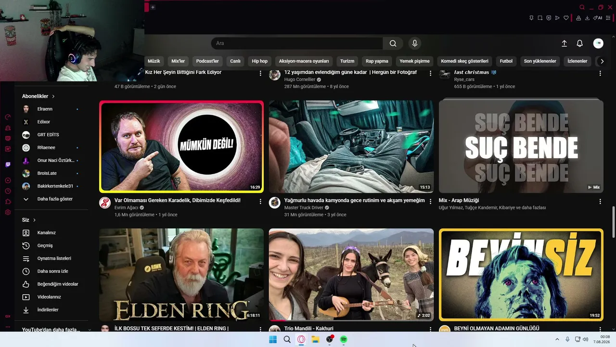Go to GRT EDİTS subscription channel
This screenshot has width=616, height=347.
pyautogui.click(x=48, y=135)
